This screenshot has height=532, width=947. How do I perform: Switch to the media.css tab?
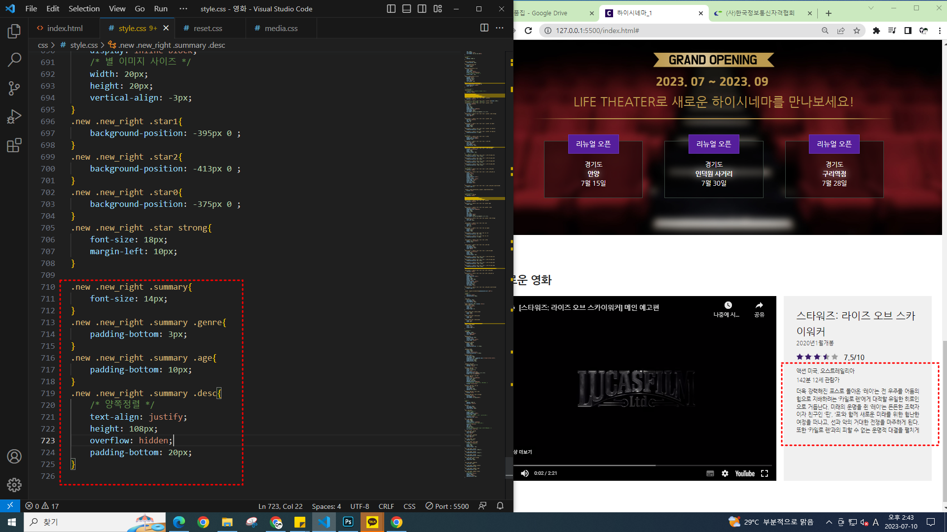281,28
